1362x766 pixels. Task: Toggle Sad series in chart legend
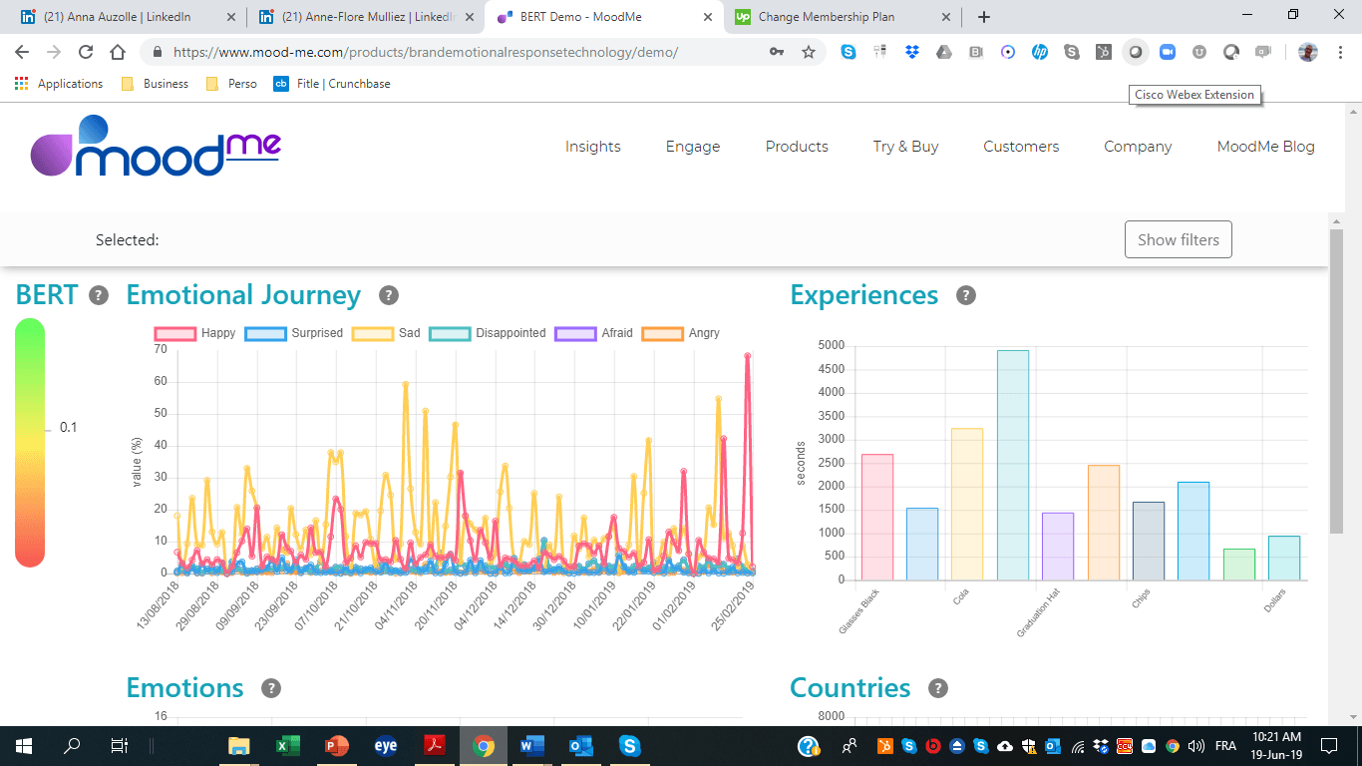[387, 333]
